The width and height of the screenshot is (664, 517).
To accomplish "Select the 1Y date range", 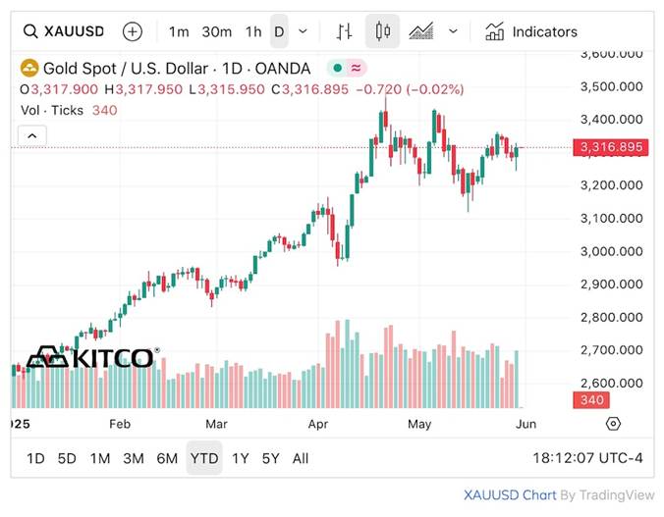I will coord(240,458).
